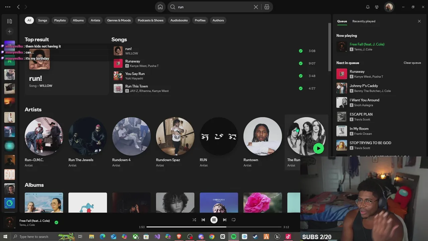Go to Spotify Home
This screenshot has height=241, width=428.
click(x=160, y=7)
